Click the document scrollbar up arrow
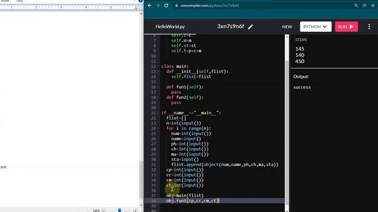Image resolution: width=378 pixels, height=212 pixels. 141,14
